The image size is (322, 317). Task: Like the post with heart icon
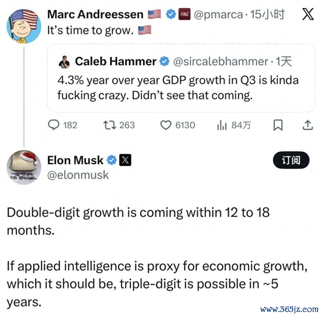click(166, 125)
